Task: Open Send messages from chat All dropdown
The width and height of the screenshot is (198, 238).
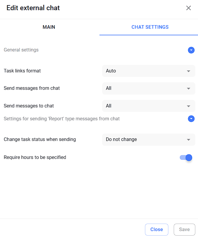Action: coord(149,88)
